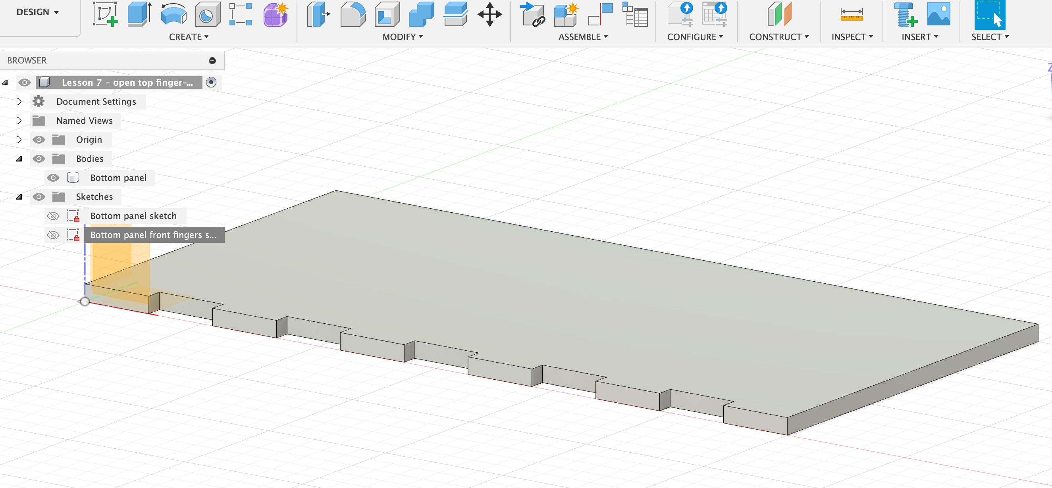1052x488 pixels.
Task: Open the Measure tool icon
Action: [x=852, y=15]
